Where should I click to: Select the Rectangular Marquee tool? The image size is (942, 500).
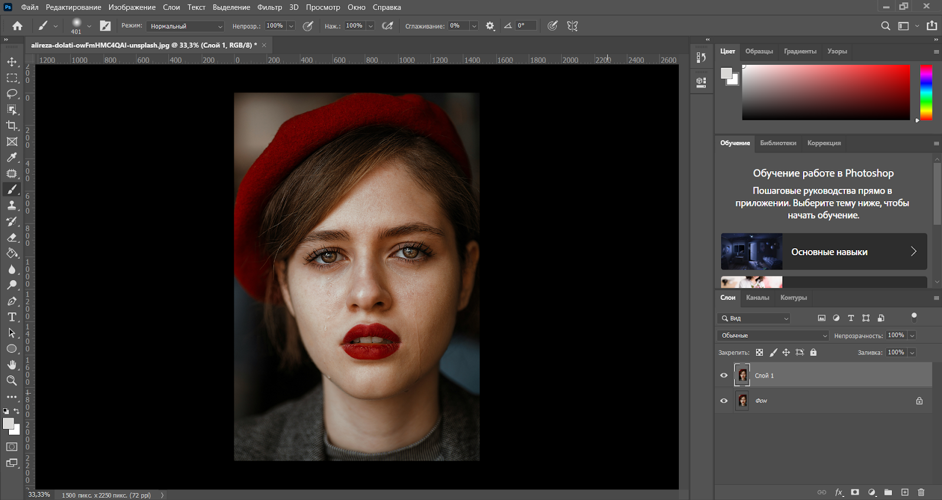click(12, 78)
